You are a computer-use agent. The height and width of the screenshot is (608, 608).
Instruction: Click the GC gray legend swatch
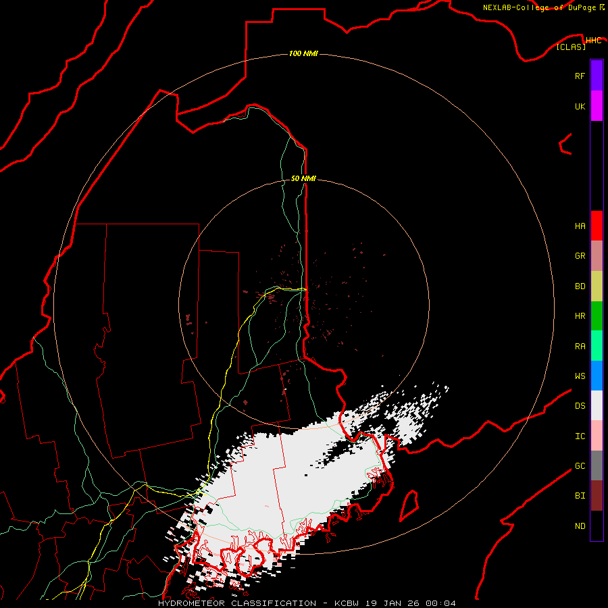(597, 465)
